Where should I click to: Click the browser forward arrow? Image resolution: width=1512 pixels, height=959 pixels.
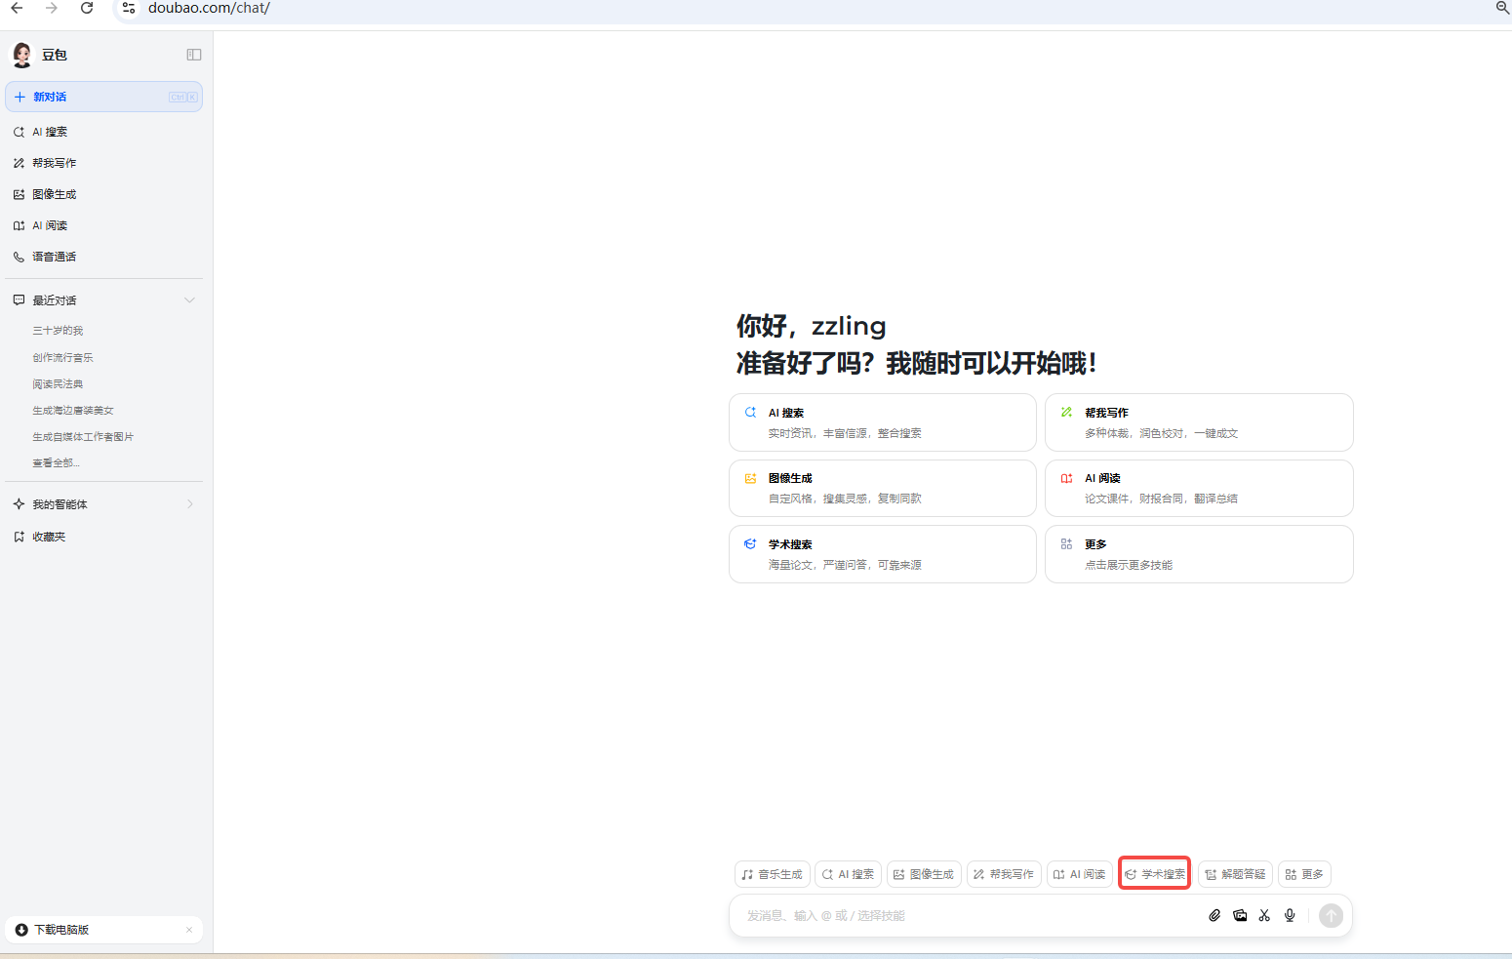point(52,8)
